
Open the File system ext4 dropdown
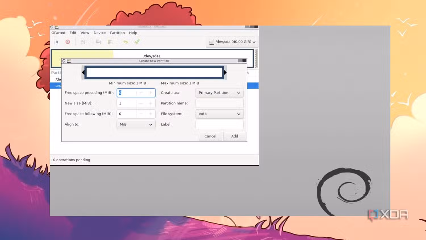pos(220,114)
